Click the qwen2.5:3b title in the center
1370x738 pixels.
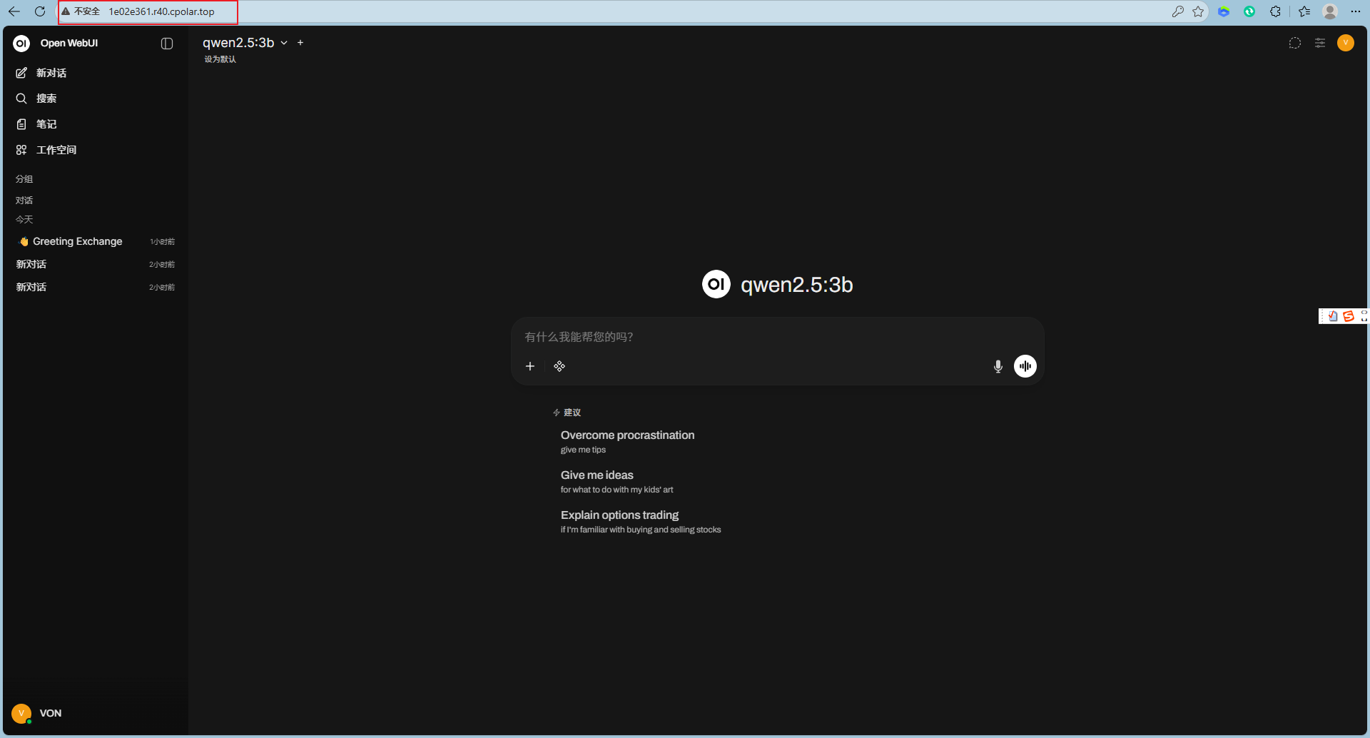point(796,285)
